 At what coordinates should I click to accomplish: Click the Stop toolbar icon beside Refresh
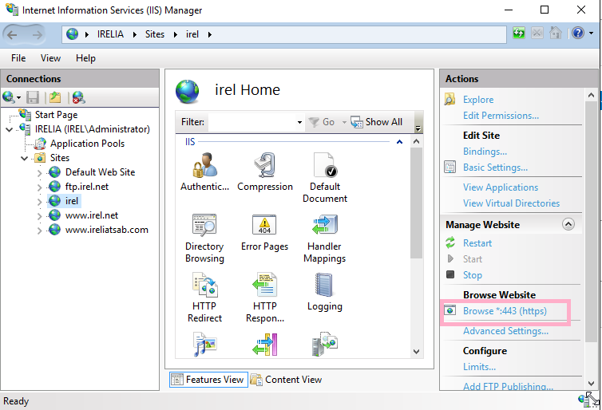click(537, 34)
